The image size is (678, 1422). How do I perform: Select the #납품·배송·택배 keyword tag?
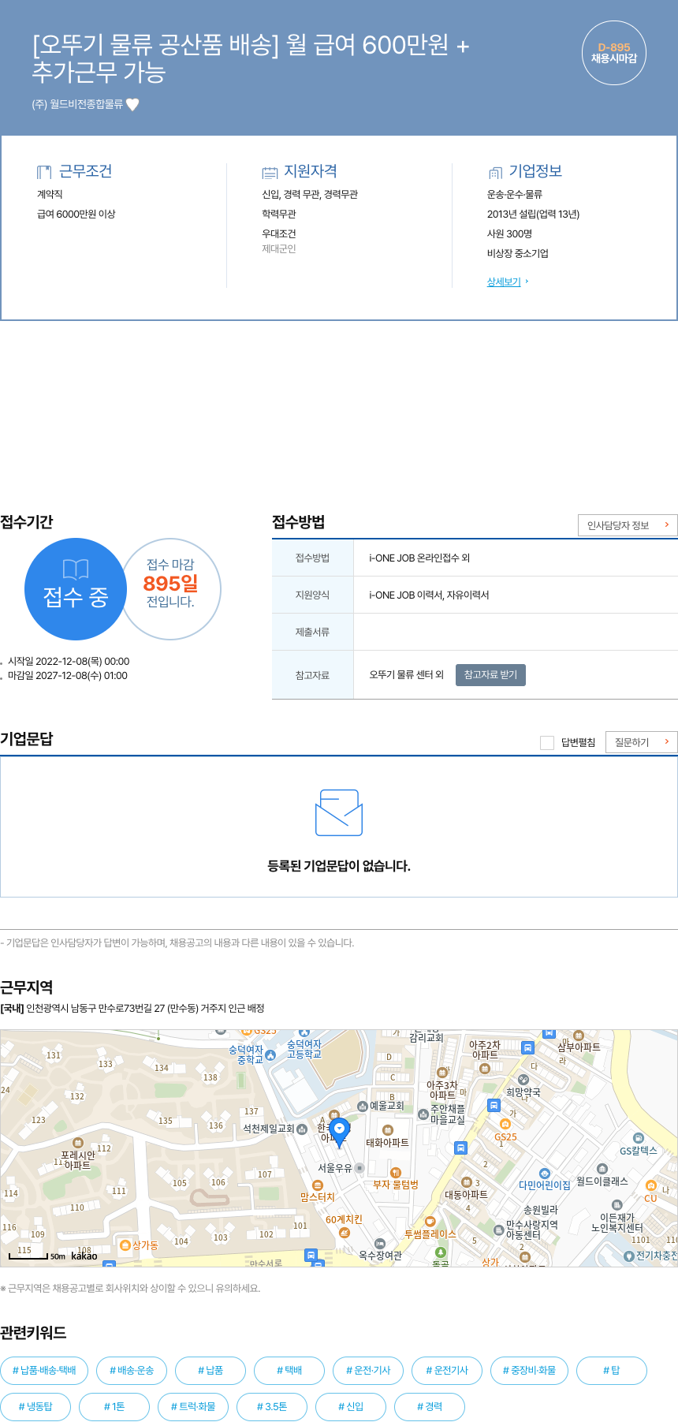pos(44,1370)
